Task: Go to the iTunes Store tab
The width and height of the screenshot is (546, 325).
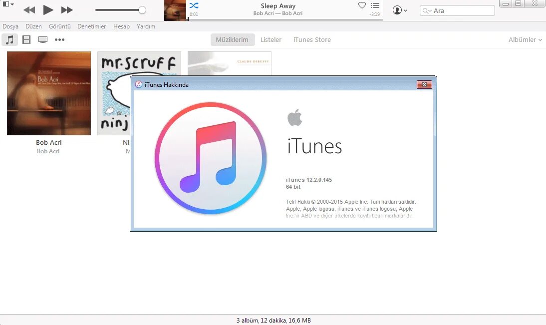Action: coord(312,40)
